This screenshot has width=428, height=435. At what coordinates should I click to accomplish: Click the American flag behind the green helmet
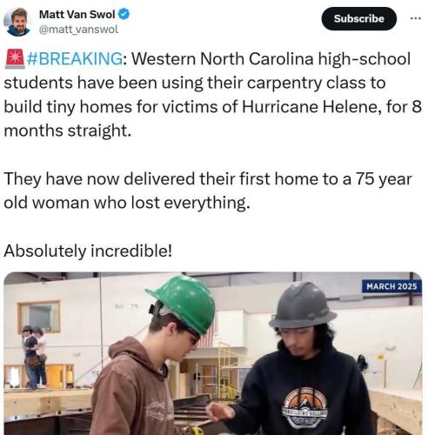point(208,333)
